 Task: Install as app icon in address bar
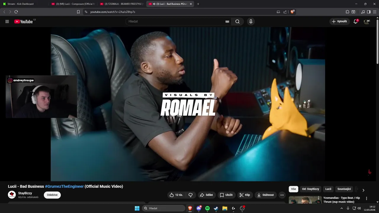tap(278, 12)
